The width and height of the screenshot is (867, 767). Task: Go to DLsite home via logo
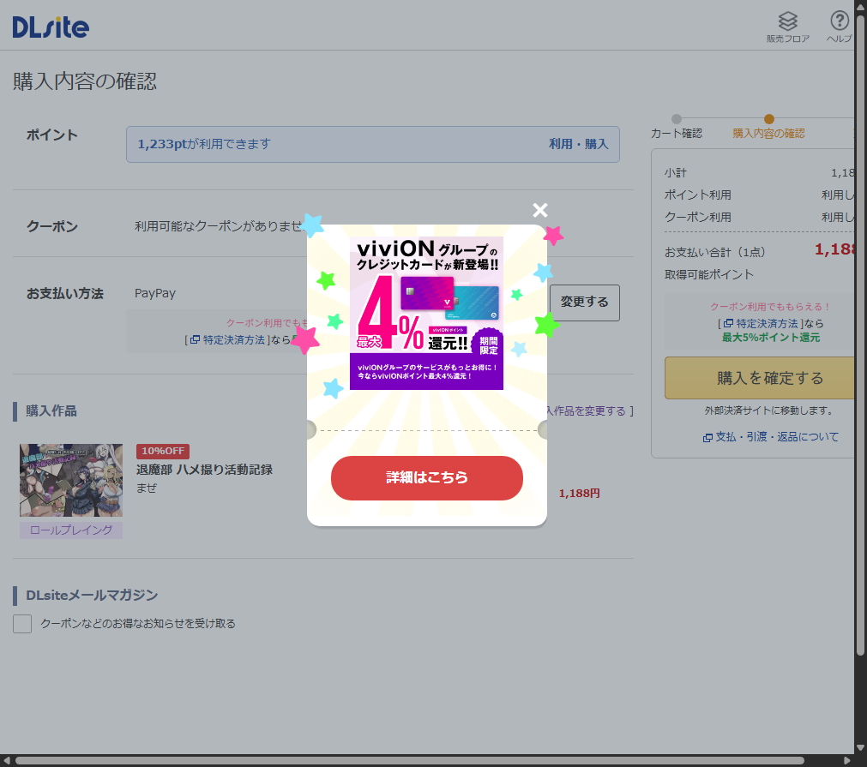tap(51, 27)
